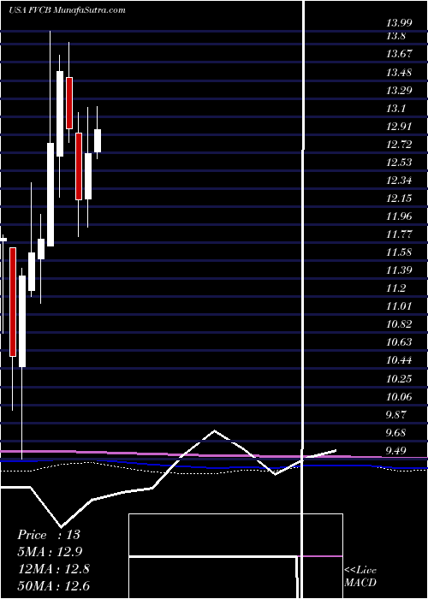Image resolution: width=428 pixels, height=599 pixels.
Task: Click the 13.1 price axis label
Action: 395,108
